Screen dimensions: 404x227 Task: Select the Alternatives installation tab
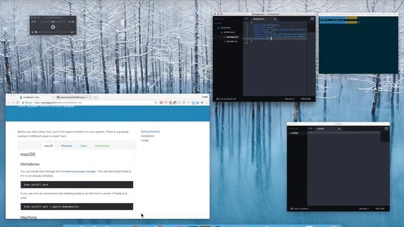point(102,146)
